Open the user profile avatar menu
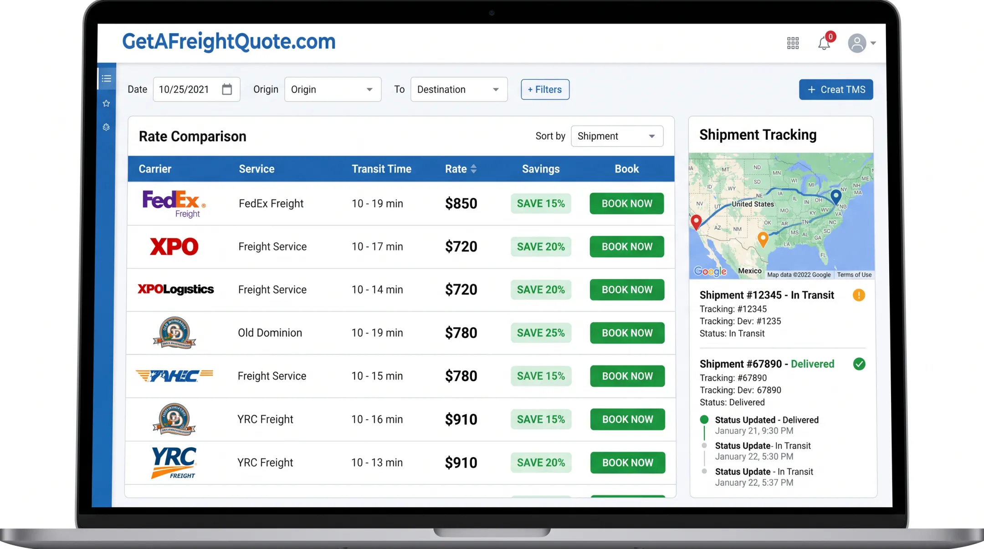Viewport: 984px width, 549px height. pos(857,43)
